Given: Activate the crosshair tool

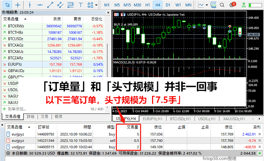Looking at the screenshot, I should pos(18,5).
